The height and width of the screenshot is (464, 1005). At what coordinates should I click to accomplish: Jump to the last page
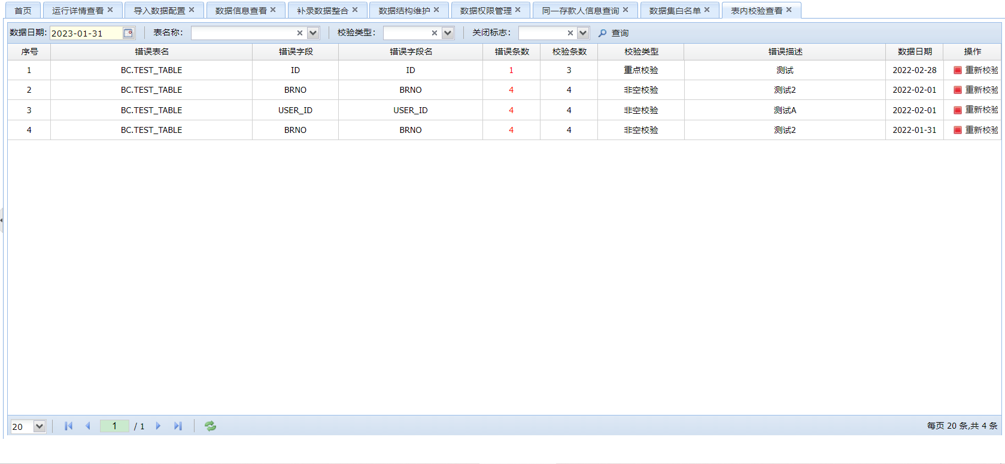click(178, 426)
